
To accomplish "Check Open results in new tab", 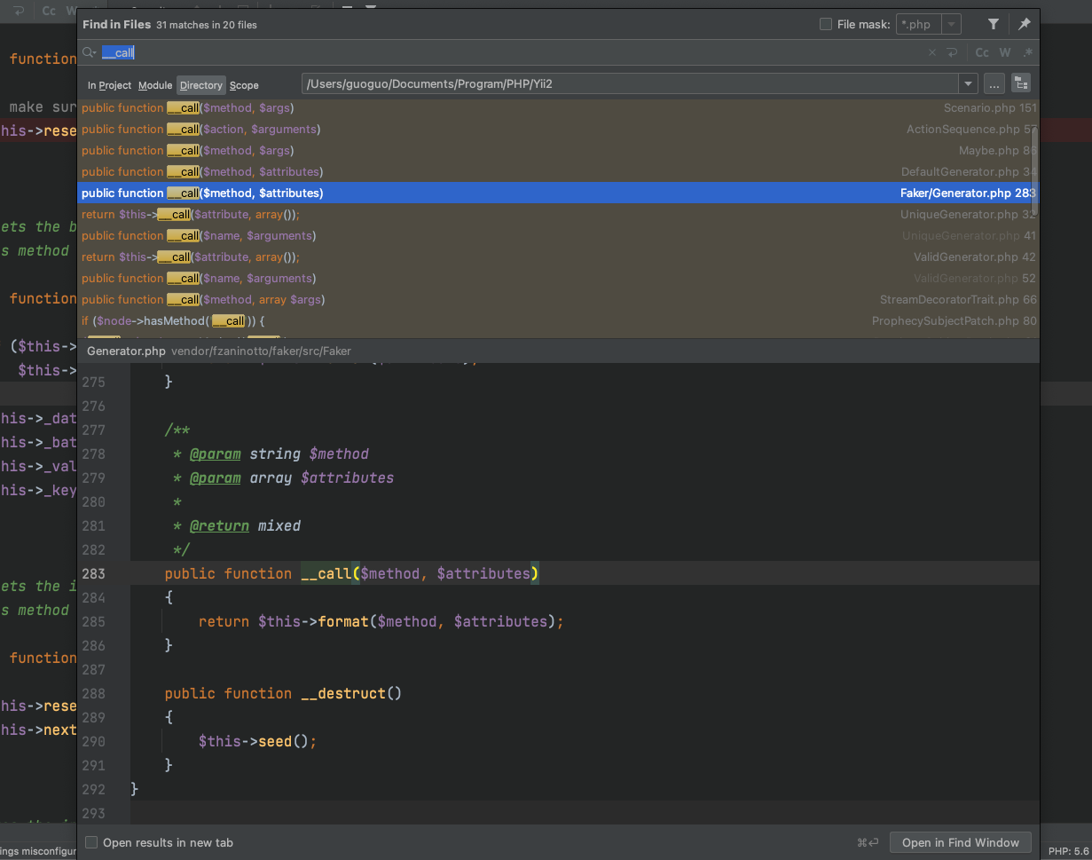I will tap(91, 842).
